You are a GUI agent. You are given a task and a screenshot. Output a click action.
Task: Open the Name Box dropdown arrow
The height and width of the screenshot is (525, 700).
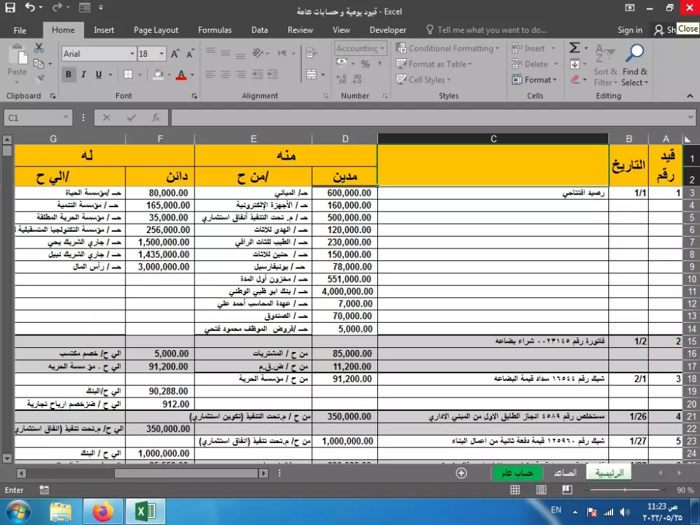coord(66,118)
